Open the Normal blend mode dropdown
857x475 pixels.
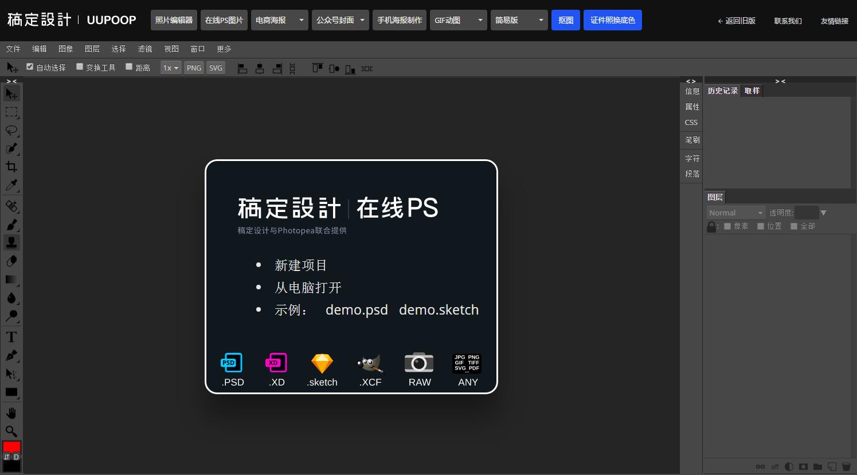735,213
